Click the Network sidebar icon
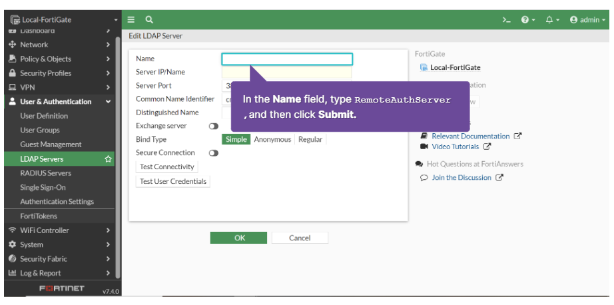This screenshot has width=614, height=305. [x=13, y=45]
